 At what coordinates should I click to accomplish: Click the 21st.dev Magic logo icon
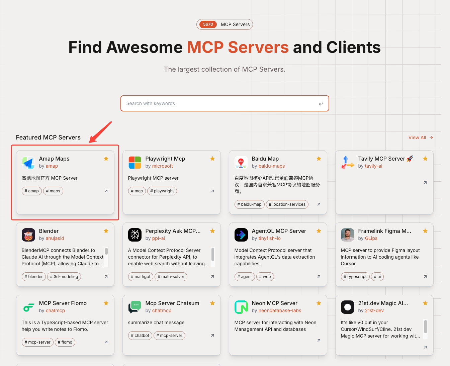[348, 307]
